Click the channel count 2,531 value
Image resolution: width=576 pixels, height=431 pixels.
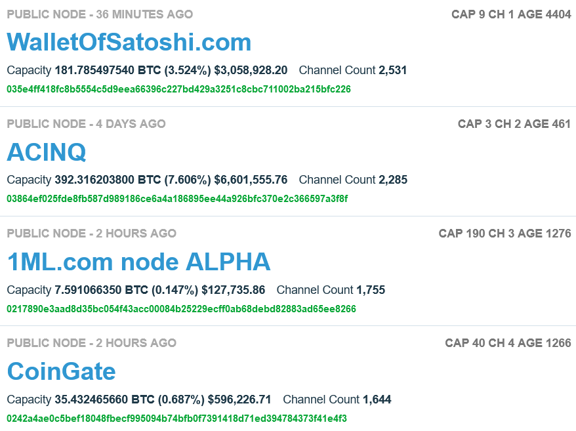coord(393,70)
